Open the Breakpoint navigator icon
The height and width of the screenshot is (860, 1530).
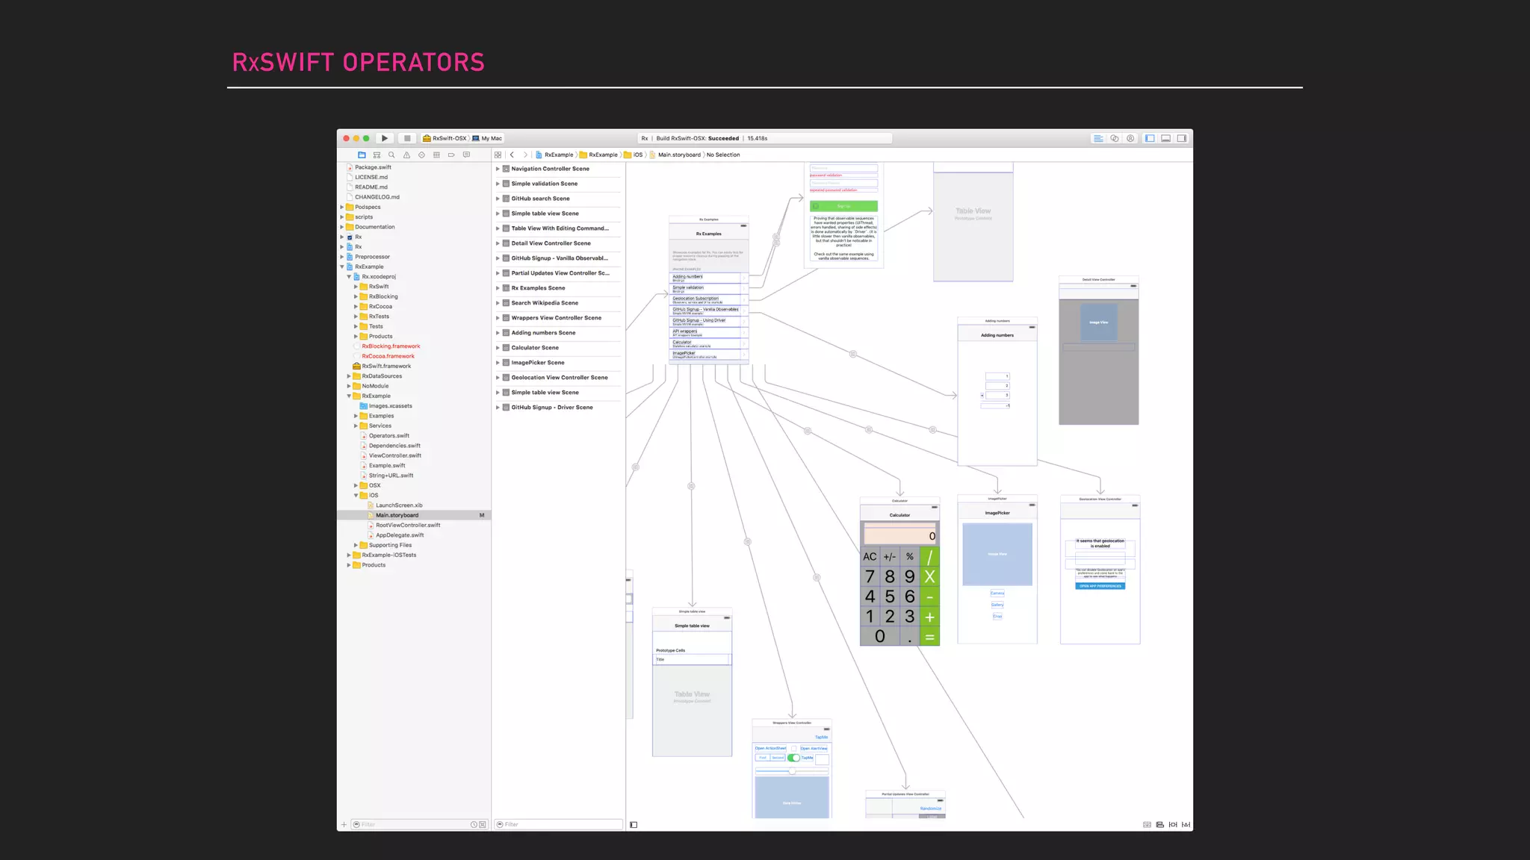(x=451, y=155)
